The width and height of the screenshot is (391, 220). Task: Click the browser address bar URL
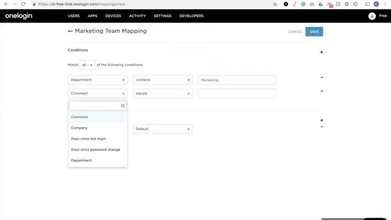point(81,4)
